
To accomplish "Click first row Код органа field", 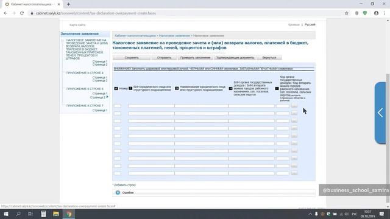I will 283,106.
